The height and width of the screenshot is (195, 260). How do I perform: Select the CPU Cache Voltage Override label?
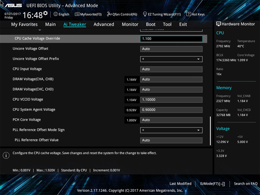[x=37, y=39]
